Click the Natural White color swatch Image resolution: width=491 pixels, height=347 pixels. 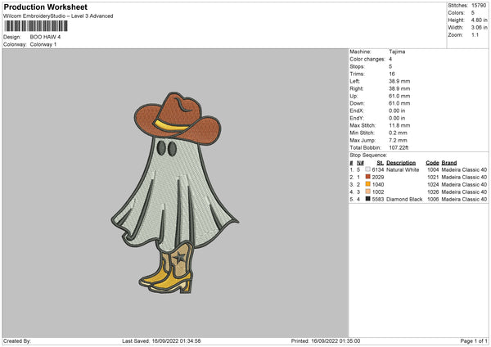click(x=368, y=169)
